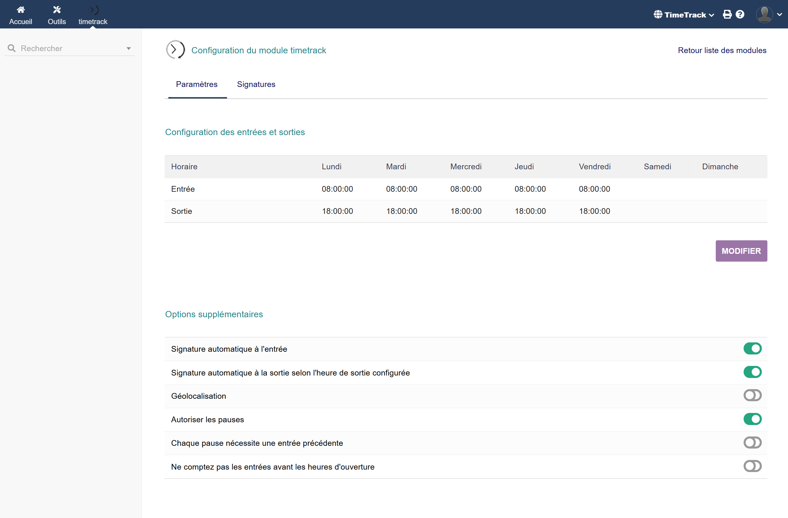Open the Outils tools icon
This screenshot has height=518, width=788.
57,10
